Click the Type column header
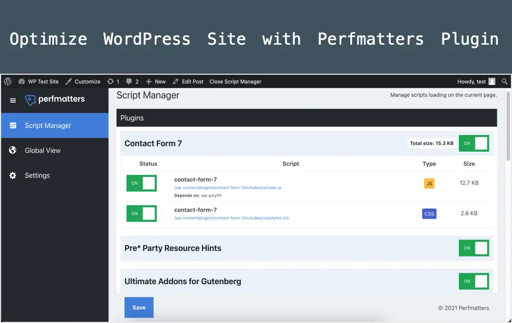Image resolution: width=512 pixels, height=323 pixels. point(429,164)
